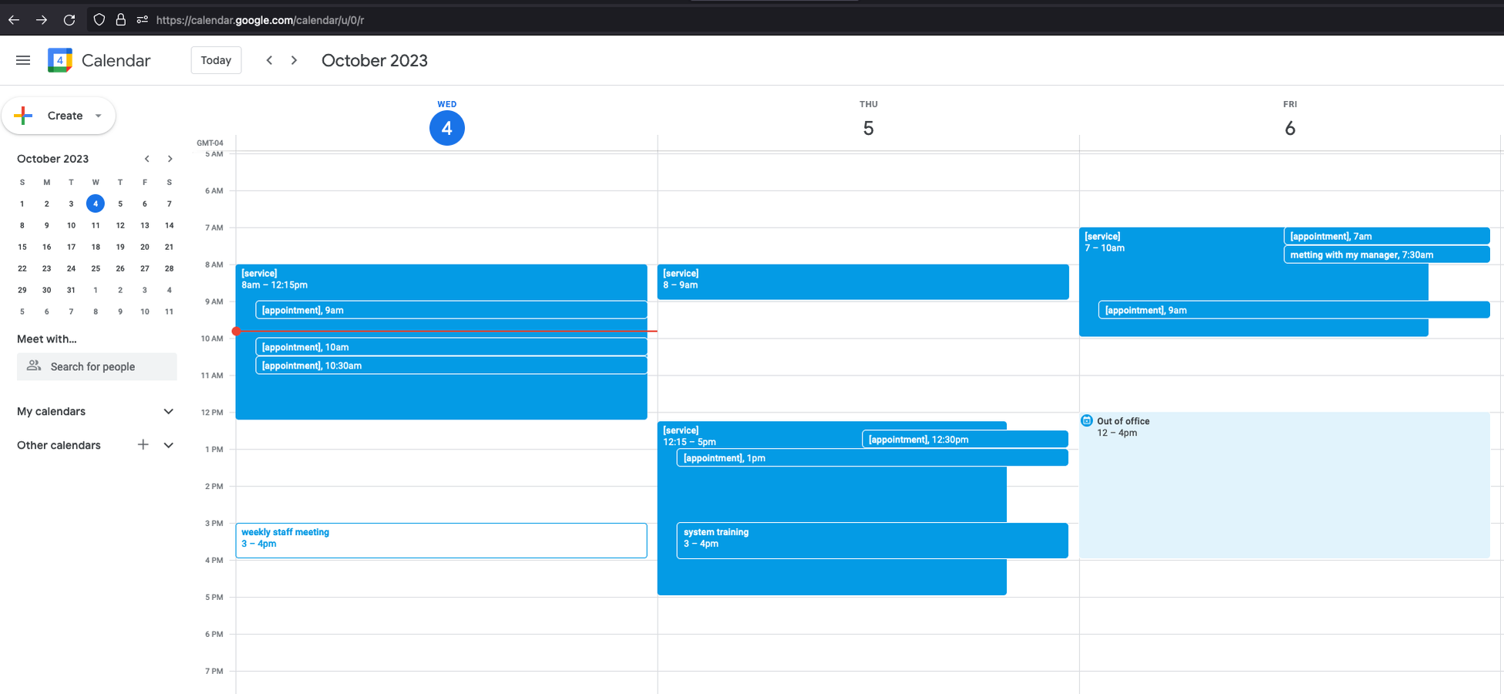Click the site permissions icon near URL
This screenshot has width=1504, height=694.
pos(142,20)
